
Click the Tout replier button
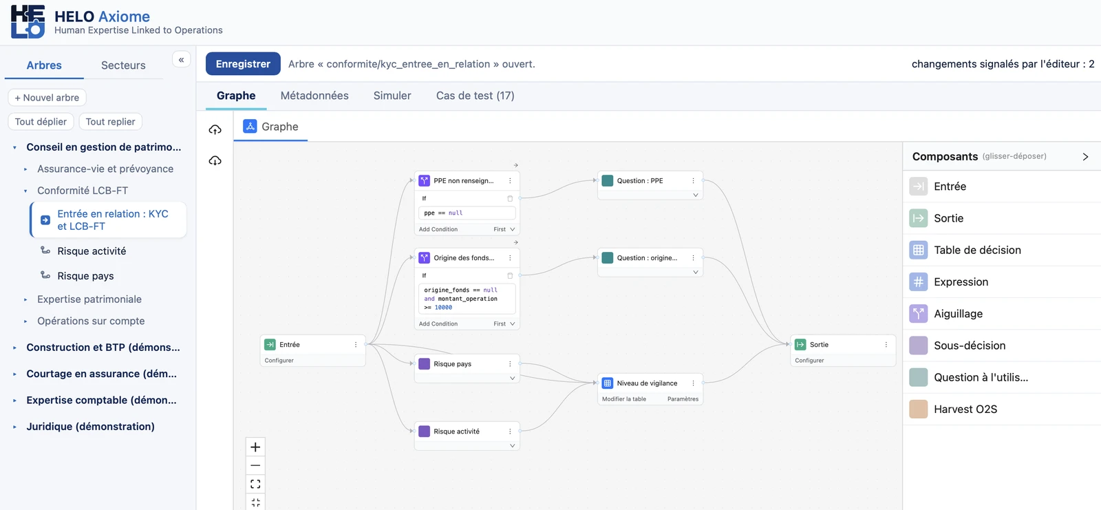click(110, 122)
